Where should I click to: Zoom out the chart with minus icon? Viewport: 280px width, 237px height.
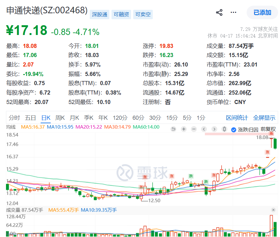click(x=194, y=129)
